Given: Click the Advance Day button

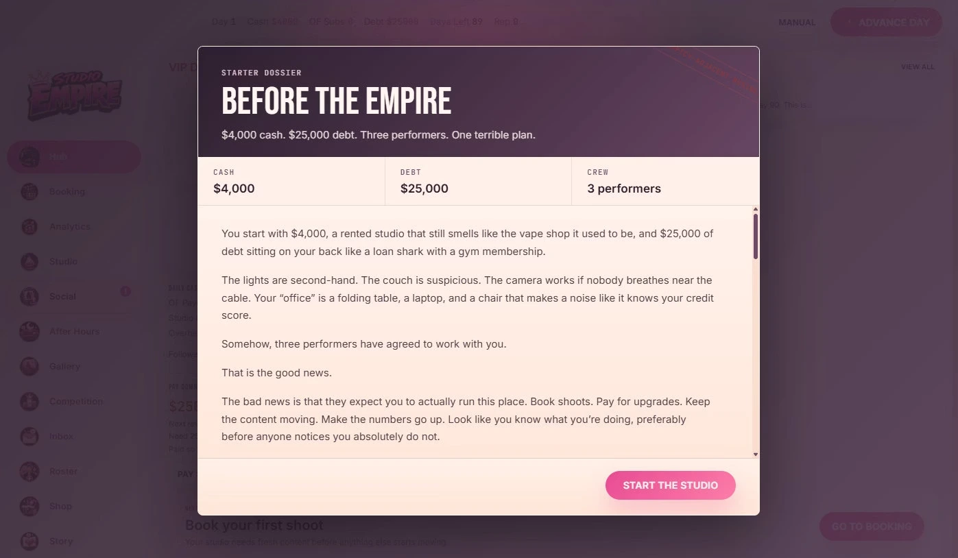Looking at the screenshot, I should 885,22.
